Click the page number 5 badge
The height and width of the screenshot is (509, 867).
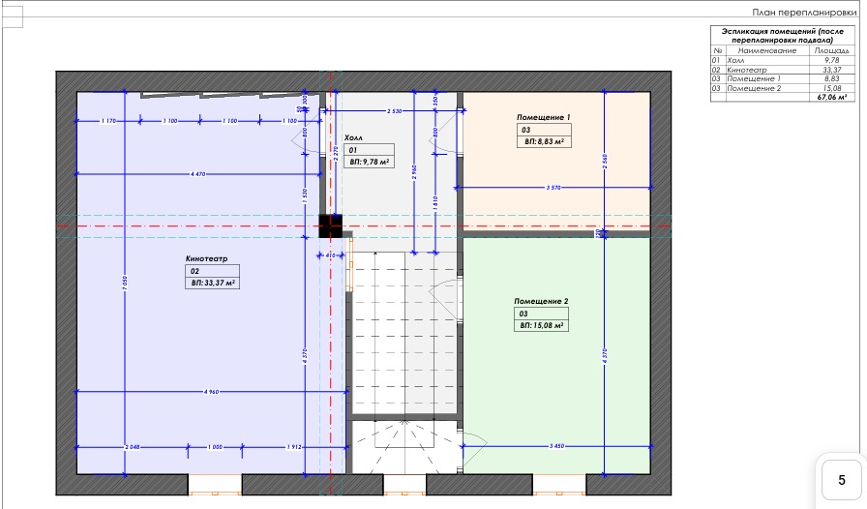point(841,480)
